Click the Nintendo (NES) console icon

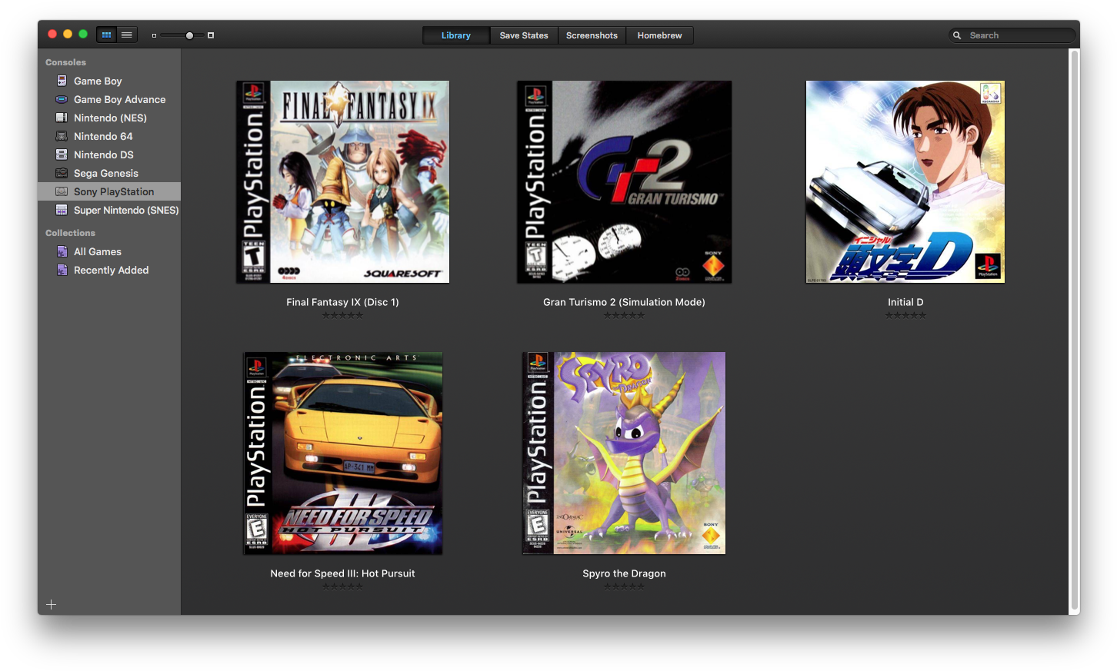tap(62, 118)
